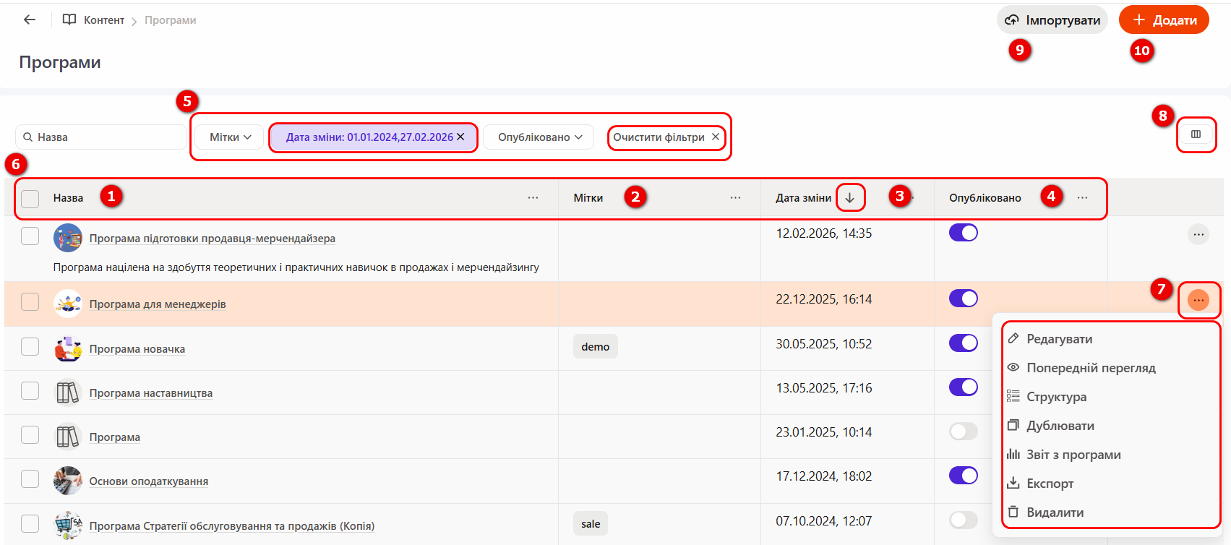Click the back arrow icon
This screenshot has width=1231, height=545.
pos(30,20)
